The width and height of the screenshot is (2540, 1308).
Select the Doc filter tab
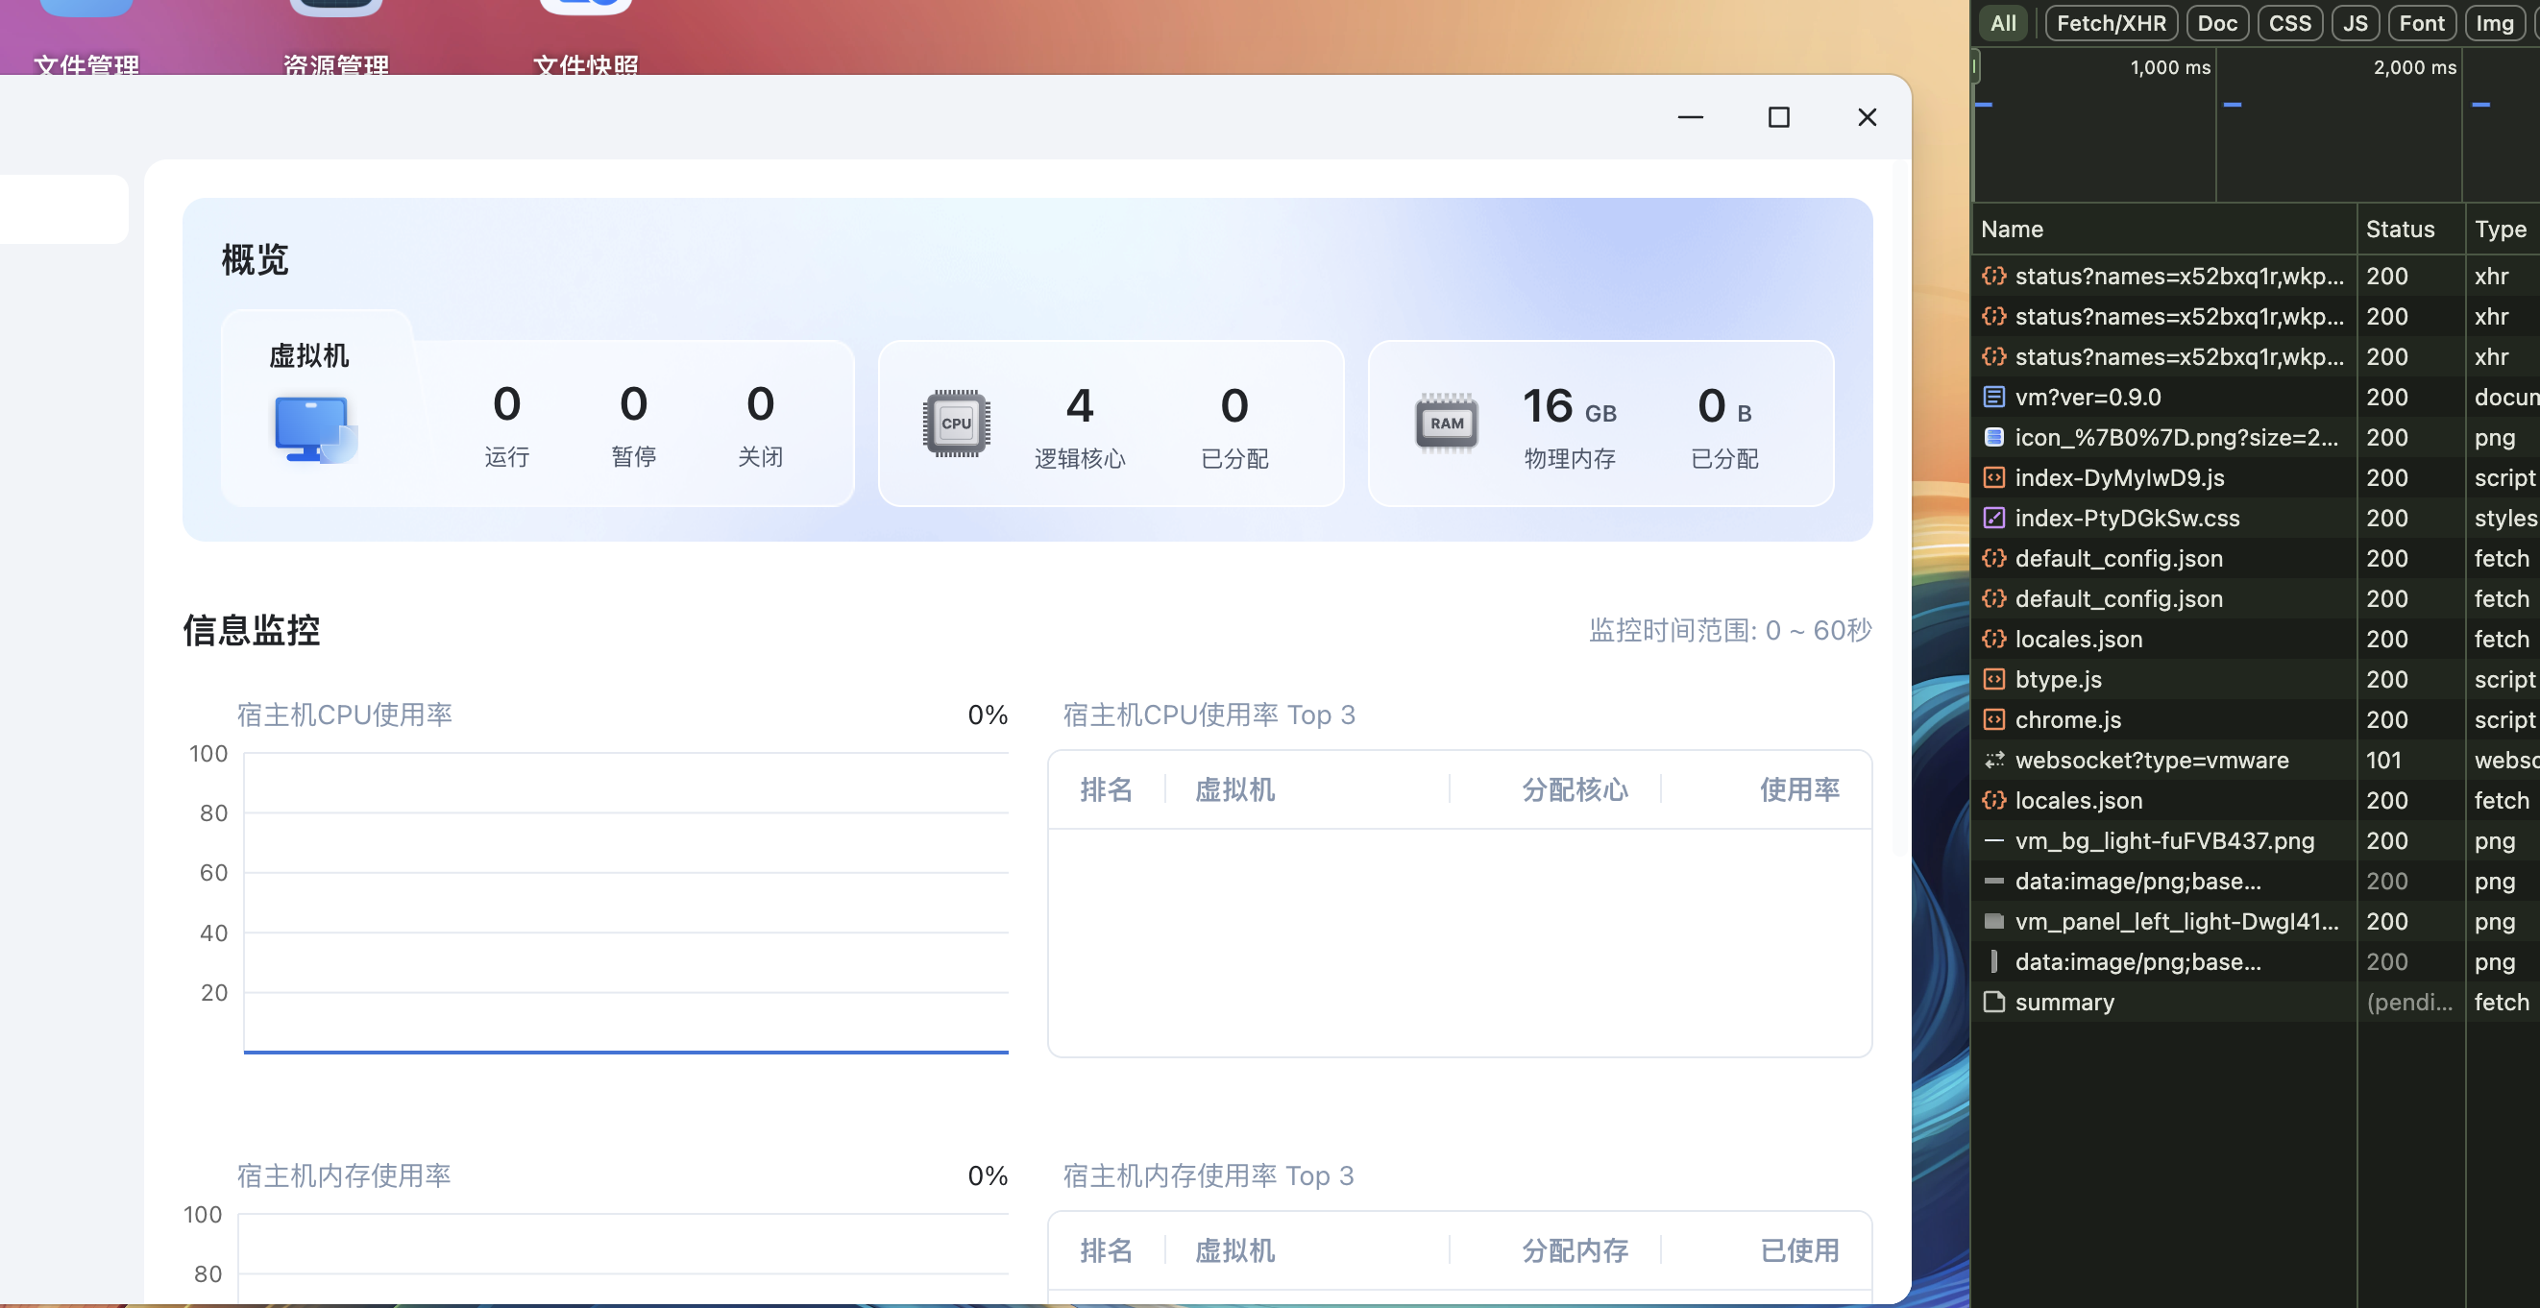coord(2216,23)
